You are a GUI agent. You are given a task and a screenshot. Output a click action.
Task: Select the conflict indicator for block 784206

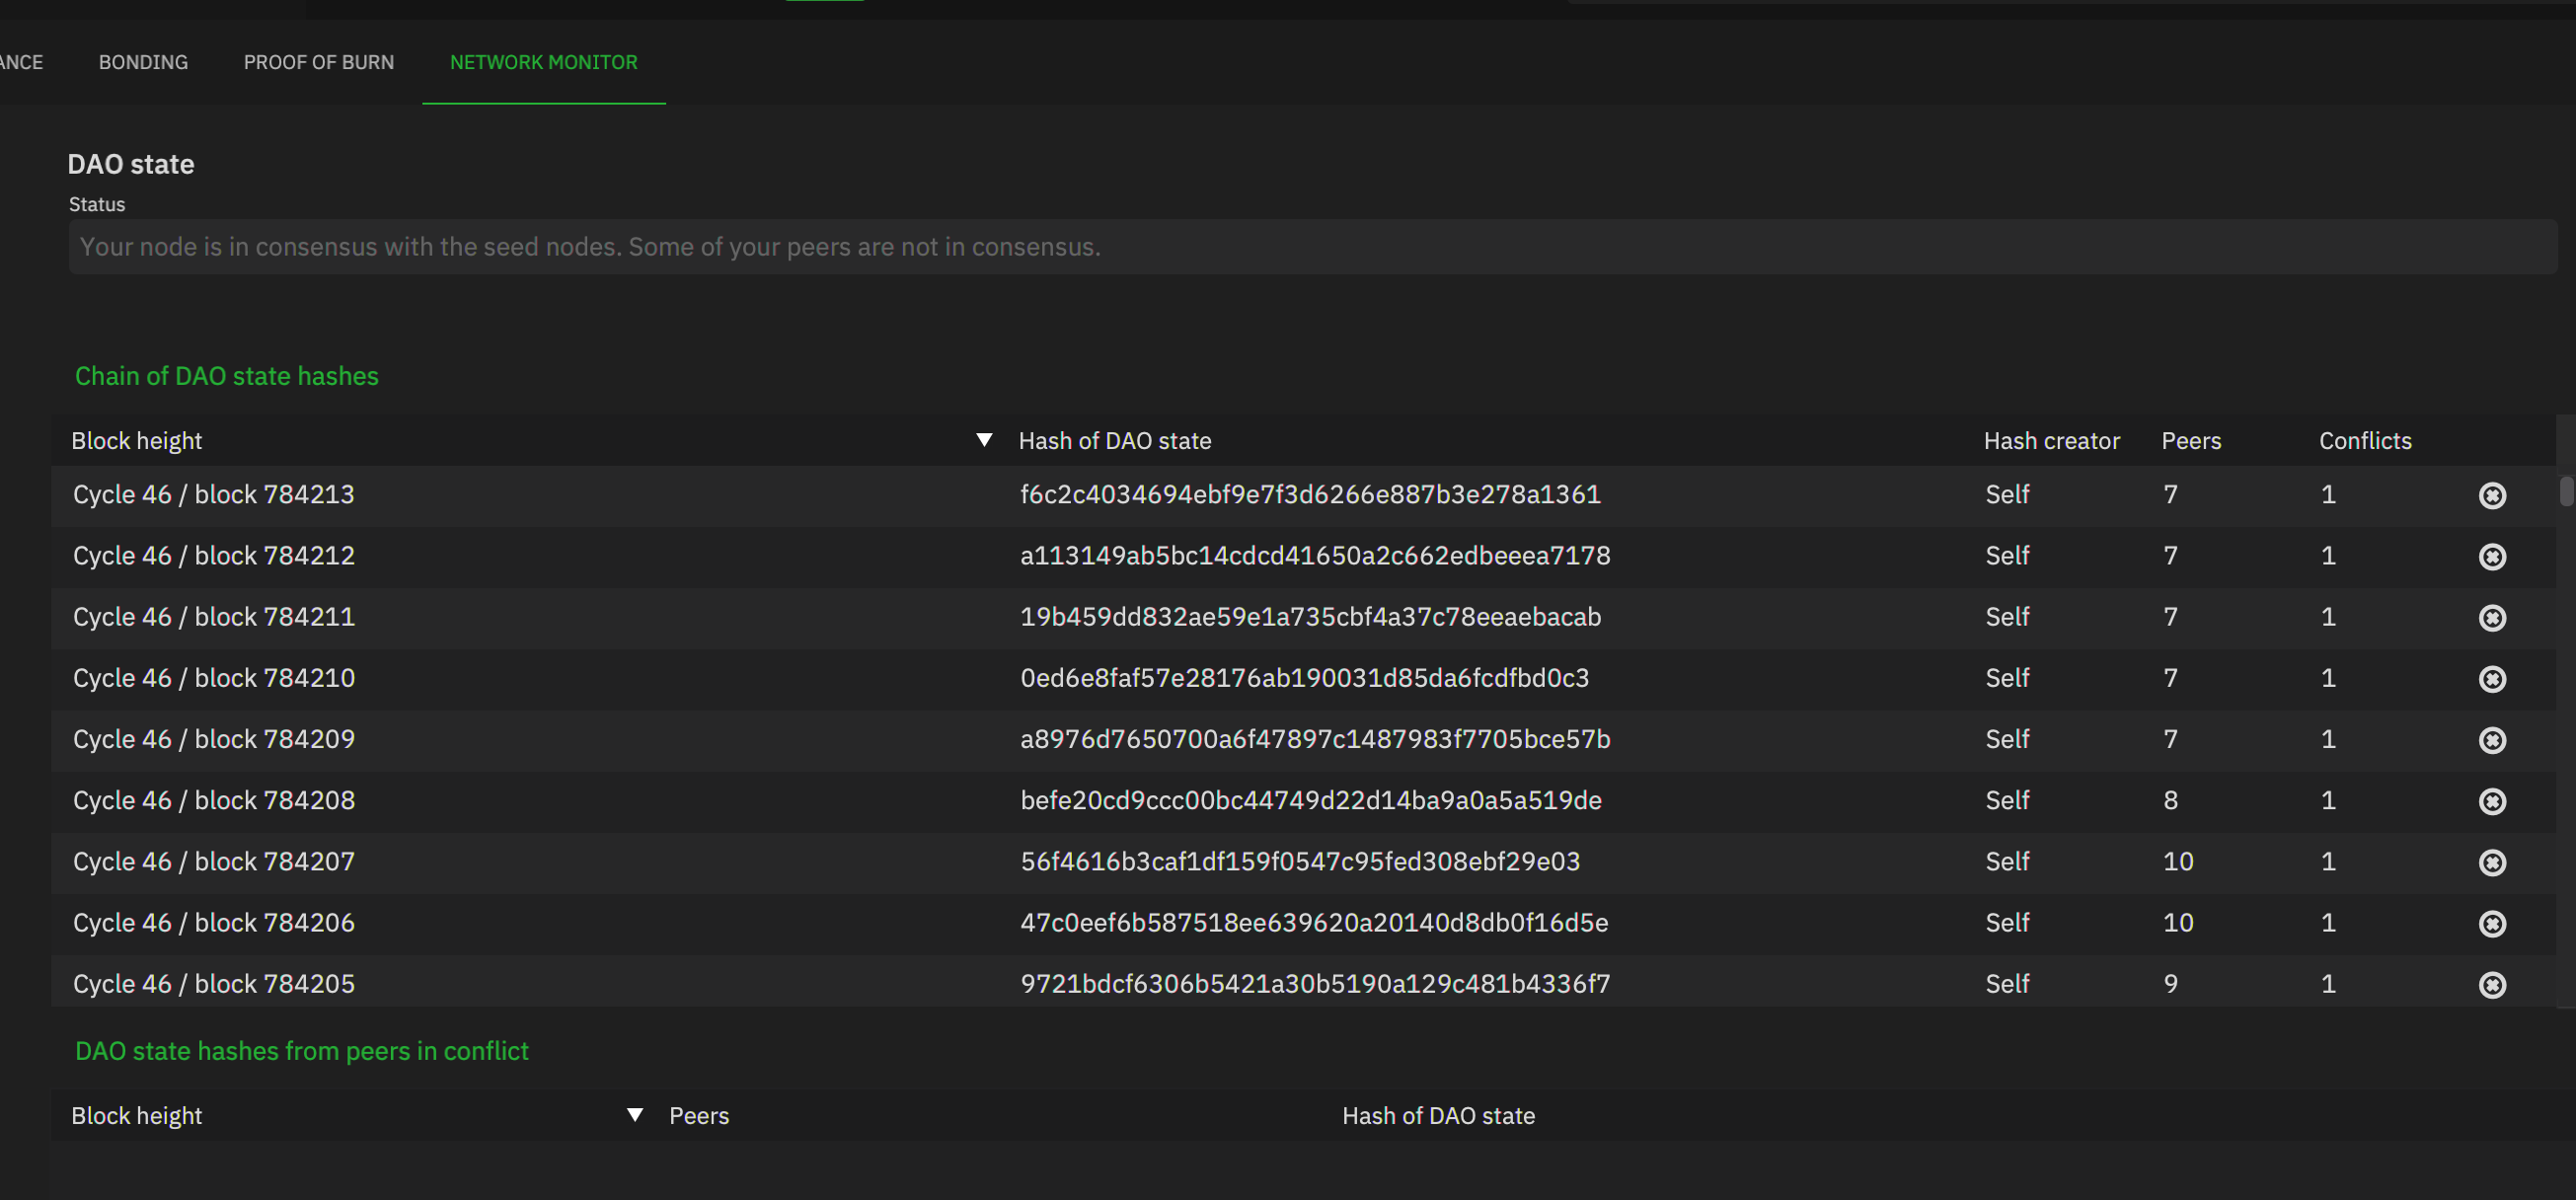coord(2492,924)
